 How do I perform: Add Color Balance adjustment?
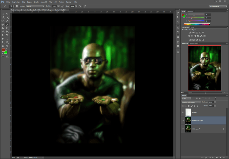point(192,36)
